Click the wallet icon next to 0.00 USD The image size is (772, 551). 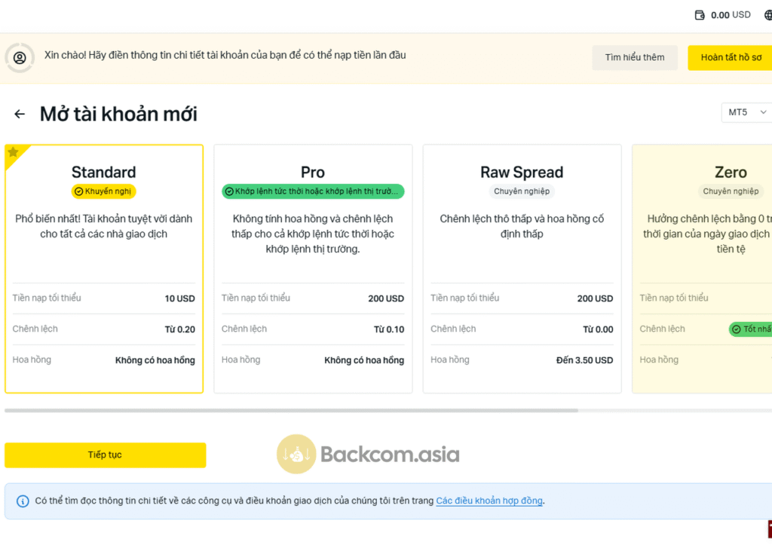pyautogui.click(x=699, y=15)
